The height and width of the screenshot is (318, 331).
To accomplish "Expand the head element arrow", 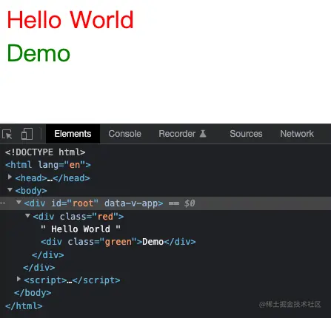I will pyautogui.click(x=10, y=177).
